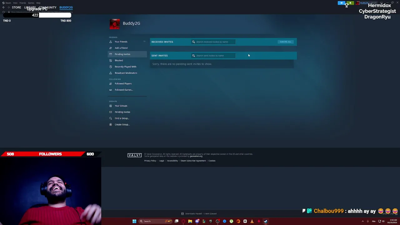
Task: Click the Add a Friend icon
Action: [x=110, y=48]
